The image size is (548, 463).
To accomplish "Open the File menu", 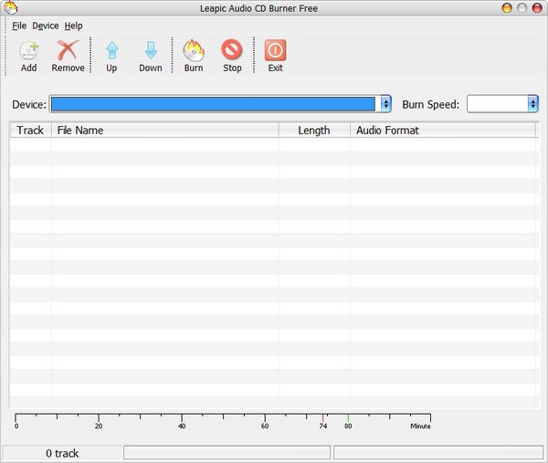I will (x=19, y=26).
